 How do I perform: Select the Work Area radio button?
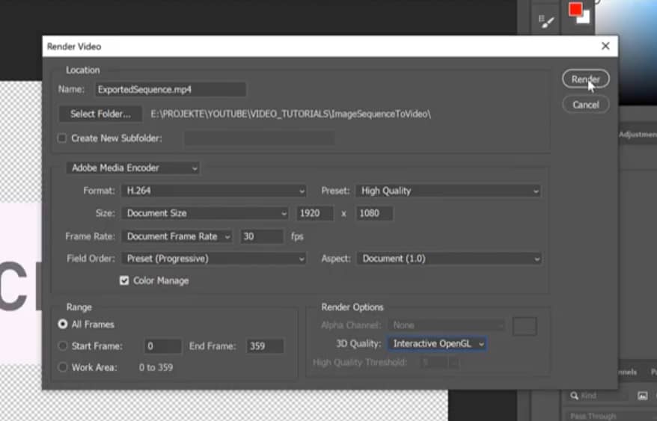pos(62,367)
